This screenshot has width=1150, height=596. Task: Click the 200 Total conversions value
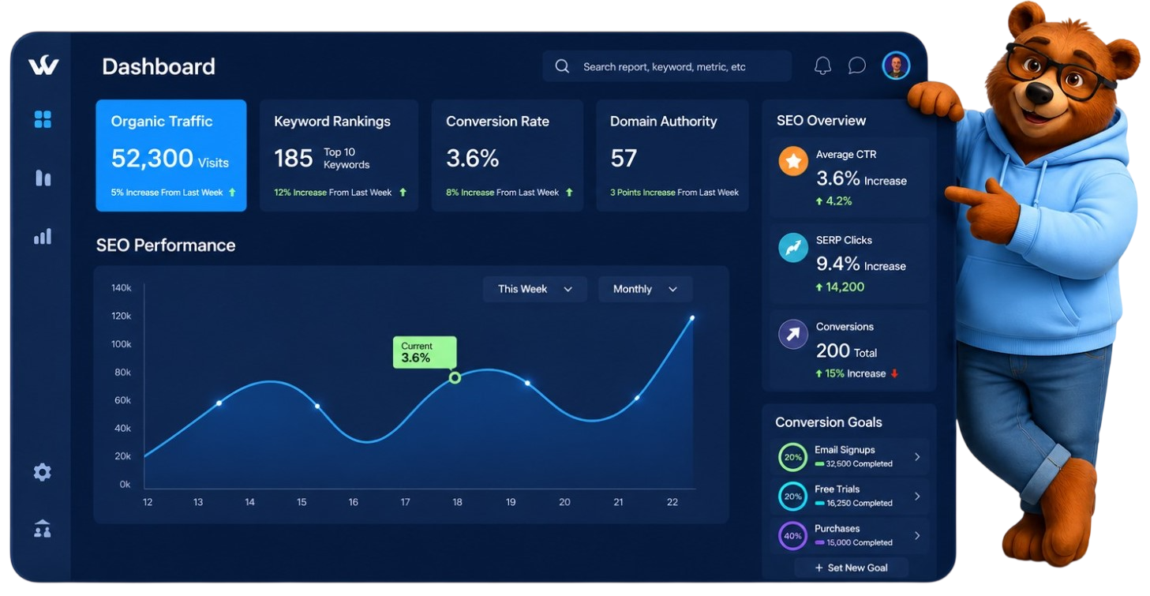click(x=847, y=351)
